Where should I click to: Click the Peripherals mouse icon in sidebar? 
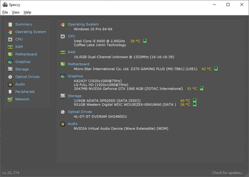10,92
